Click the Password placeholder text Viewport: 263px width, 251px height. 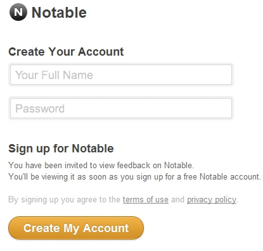[x=40, y=109]
